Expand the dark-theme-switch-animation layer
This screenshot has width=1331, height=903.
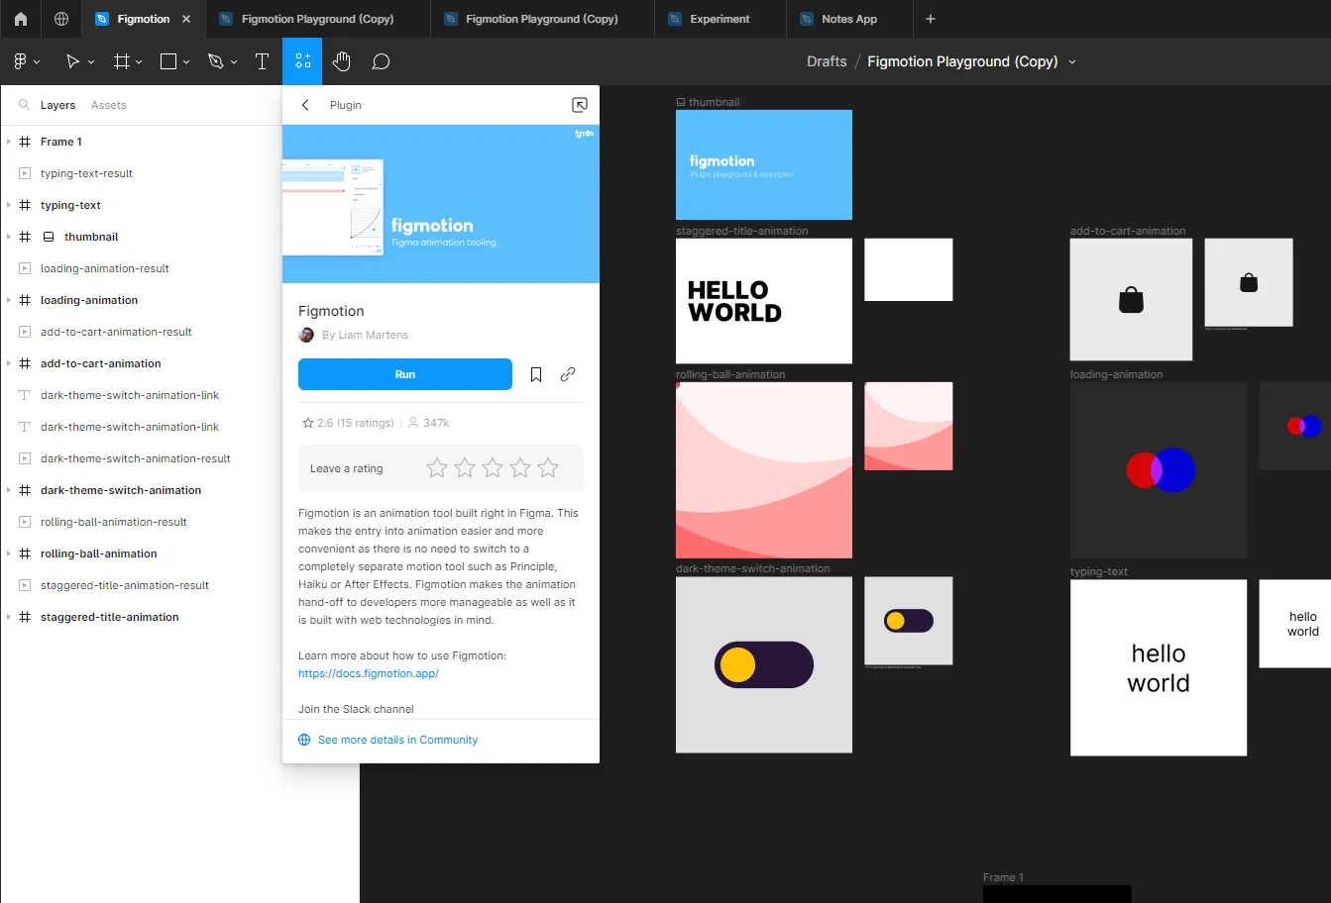(9, 490)
